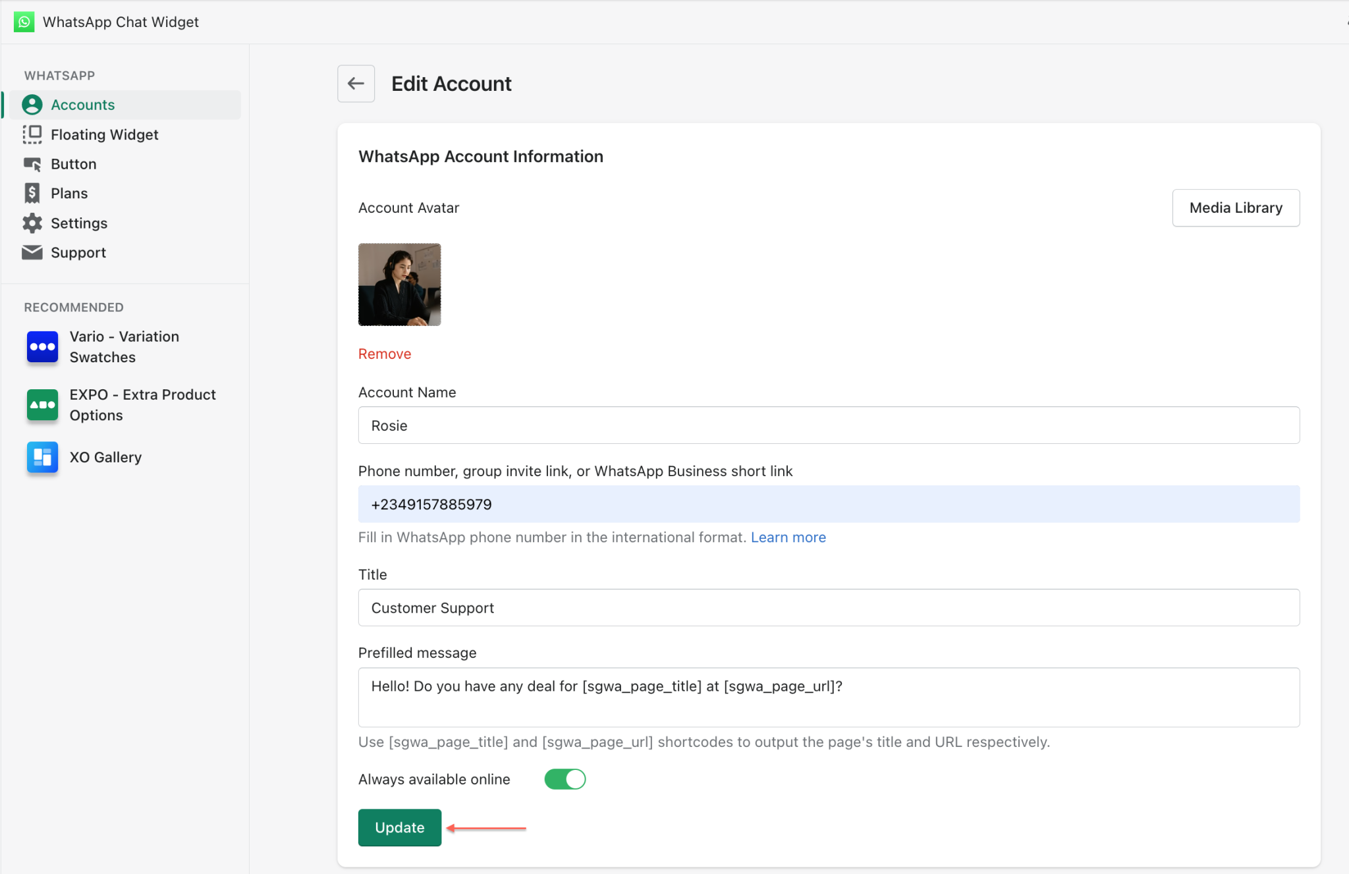
Task: Open Vario - Variation Swatches recommendation
Action: click(x=124, y=346)
